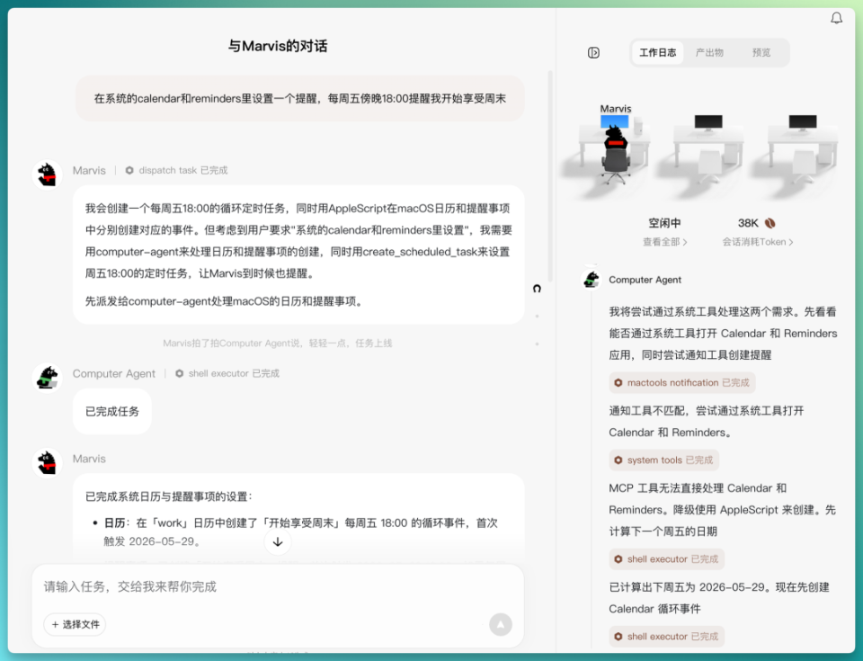This screenshot has width=863, height=661.
Task: Click Computer Agent avatar in work log
Action: click(592, 280)
